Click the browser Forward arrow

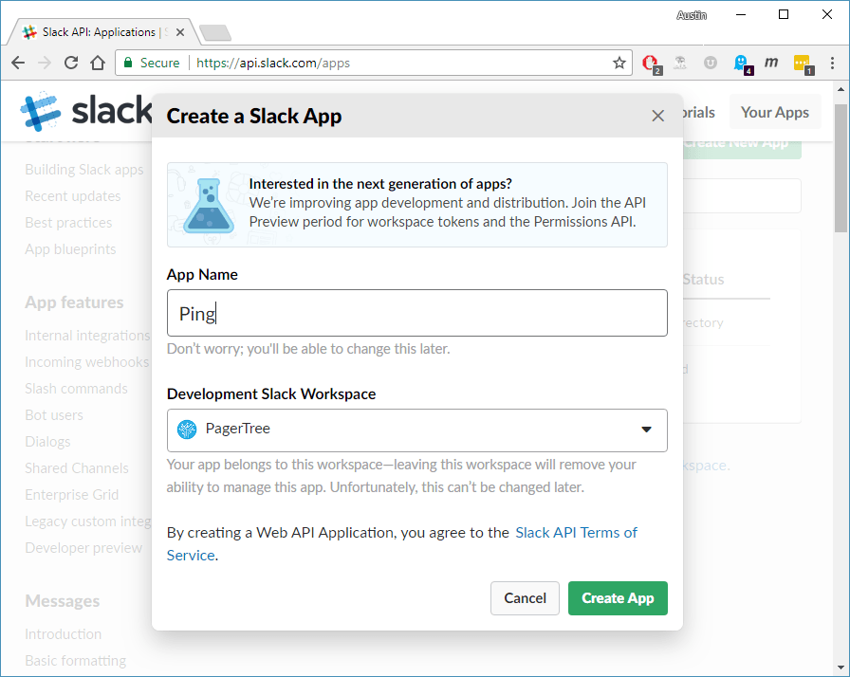[x=45, y=63]
